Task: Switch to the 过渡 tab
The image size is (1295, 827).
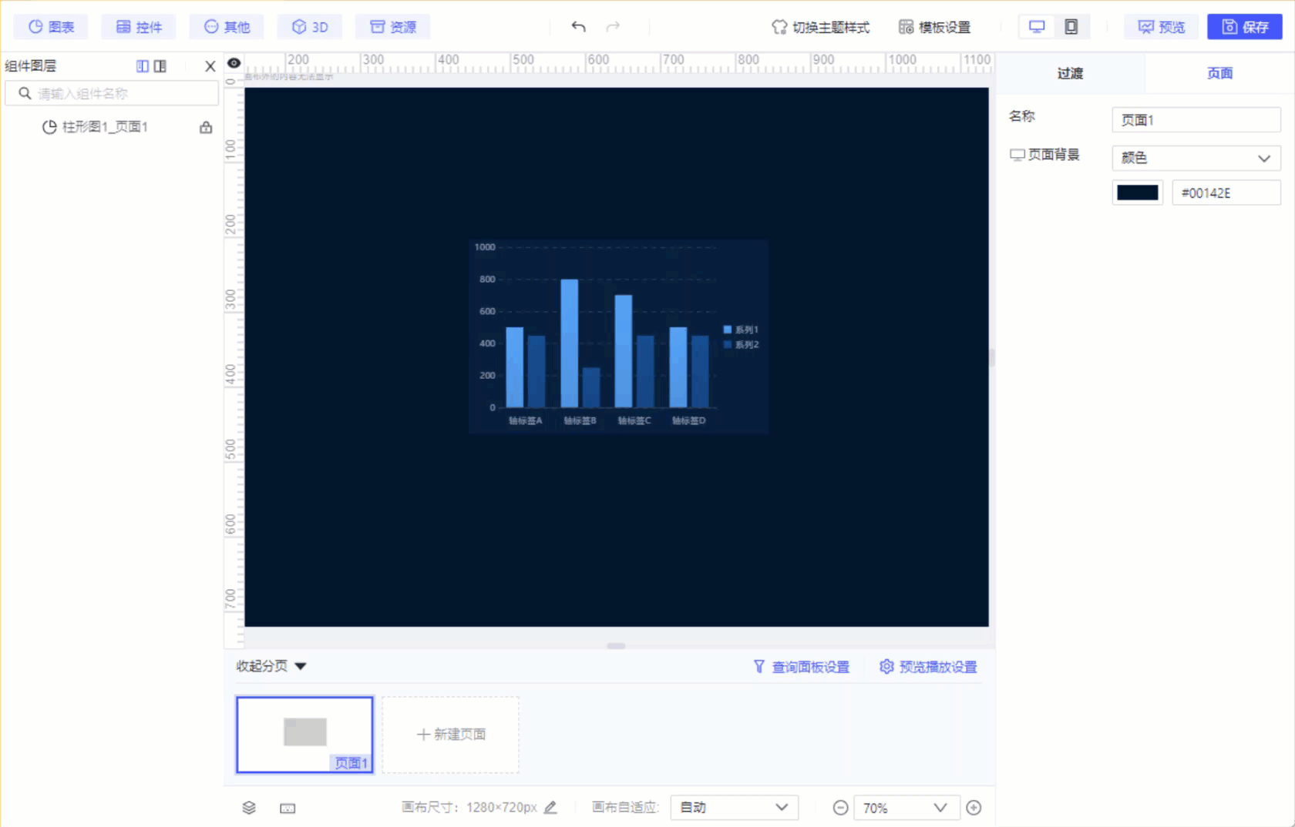Action: point(1070,73)
